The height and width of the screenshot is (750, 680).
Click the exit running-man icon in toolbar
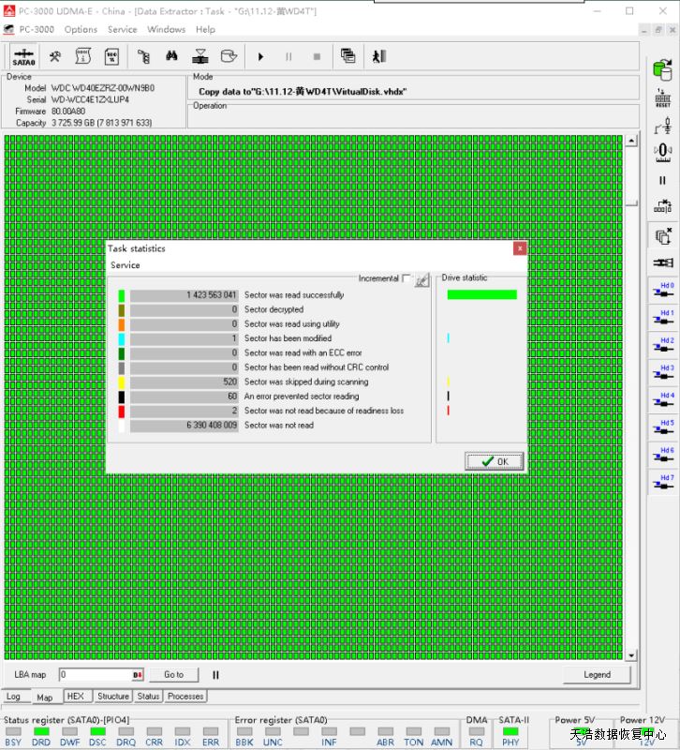click(x=378, y=56)
